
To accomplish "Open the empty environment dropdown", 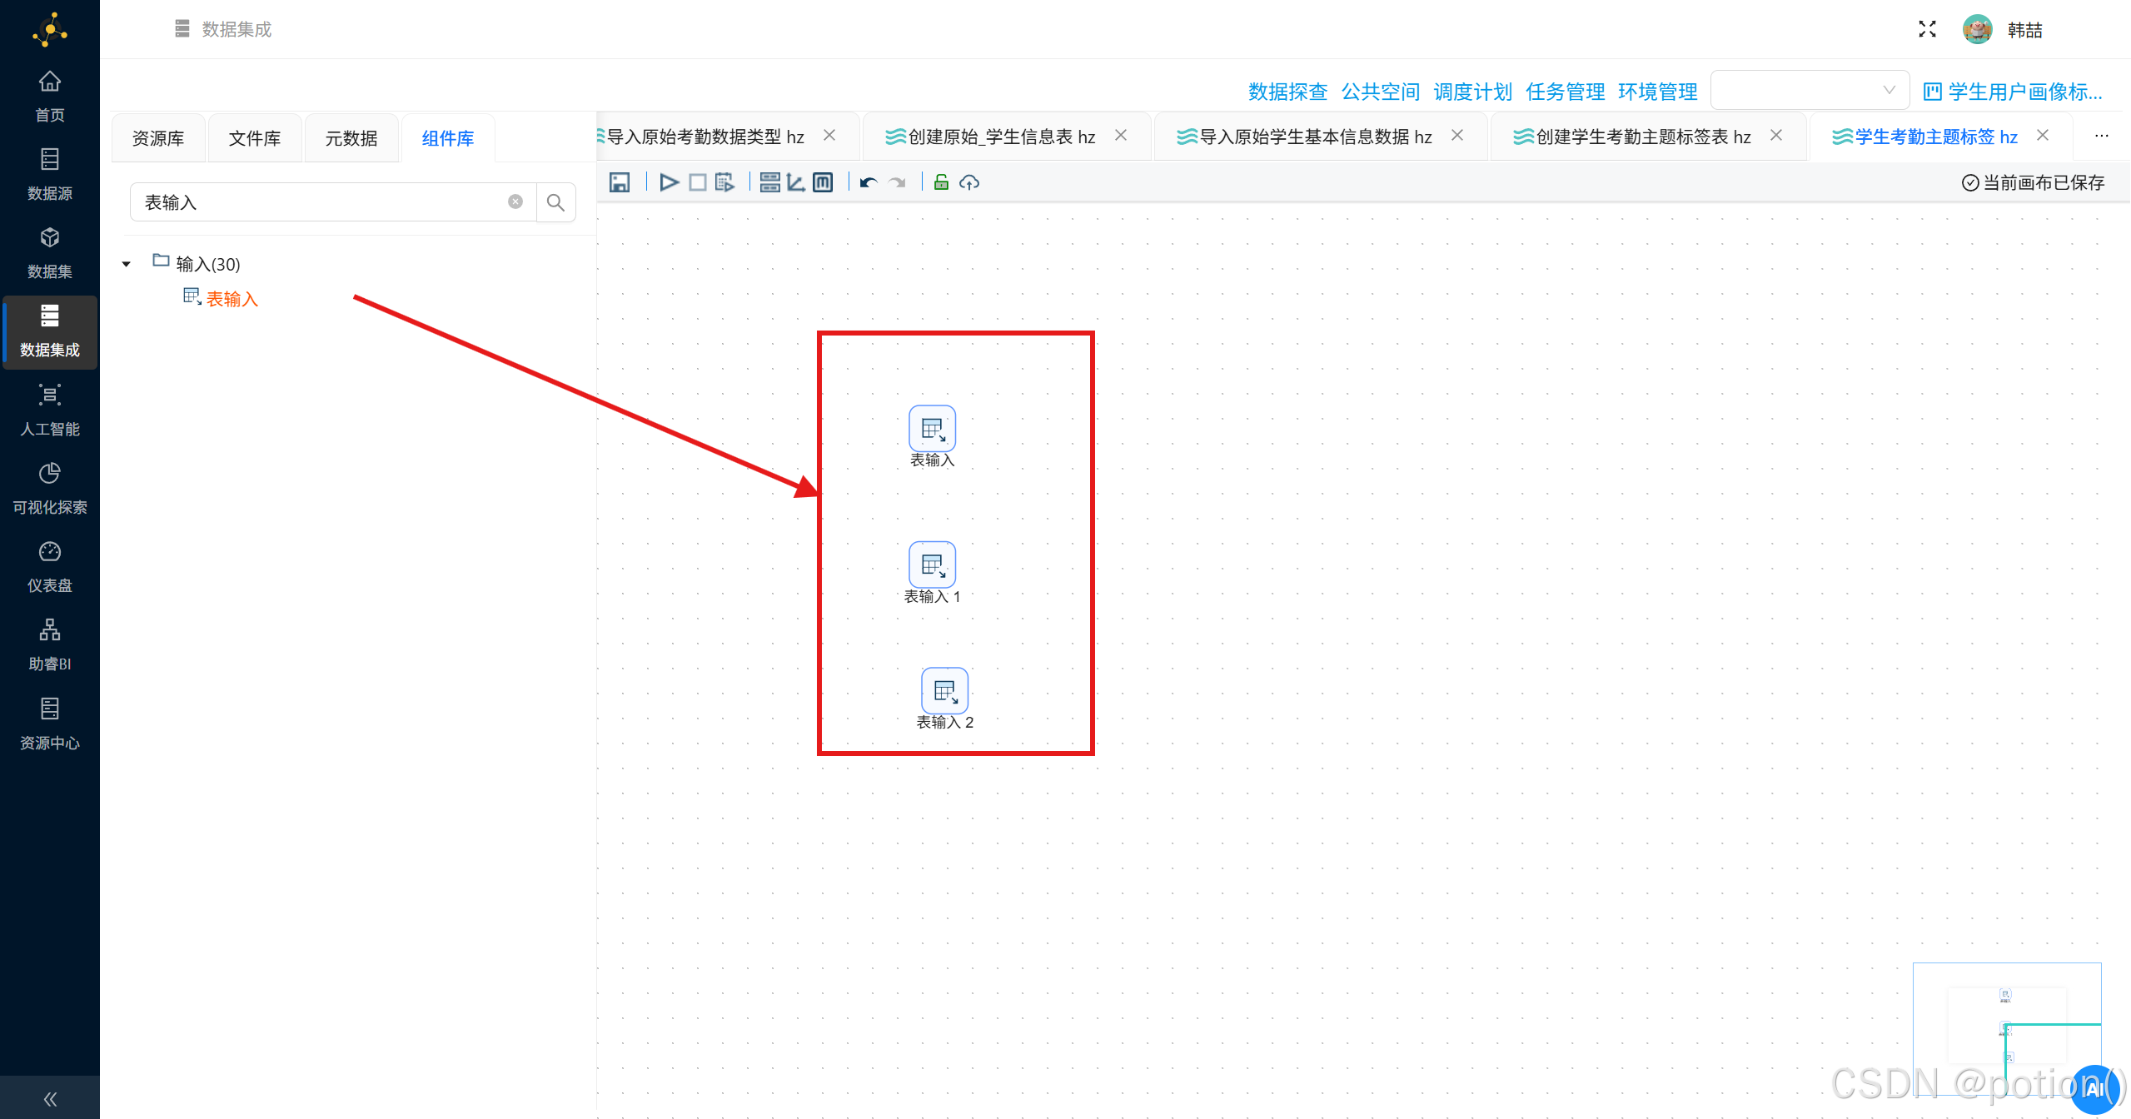I will click(1810, 90).
